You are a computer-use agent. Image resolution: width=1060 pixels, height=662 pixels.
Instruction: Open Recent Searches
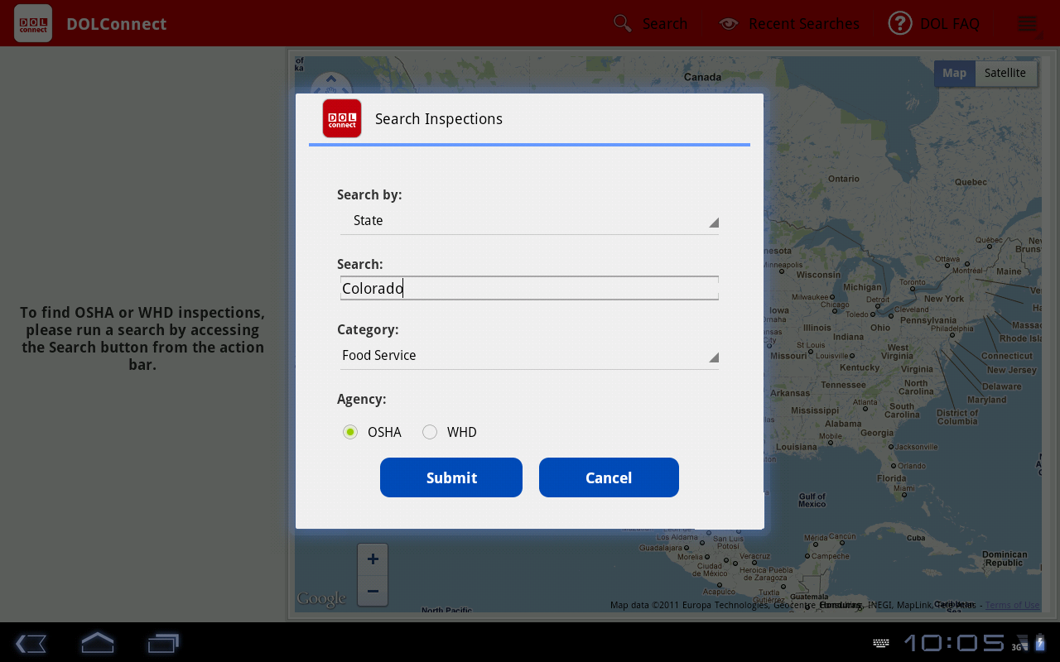(789, 23)
